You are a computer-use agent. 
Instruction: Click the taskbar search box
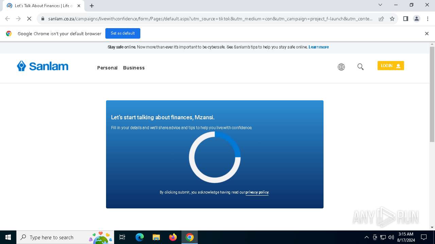click(65, 237)
